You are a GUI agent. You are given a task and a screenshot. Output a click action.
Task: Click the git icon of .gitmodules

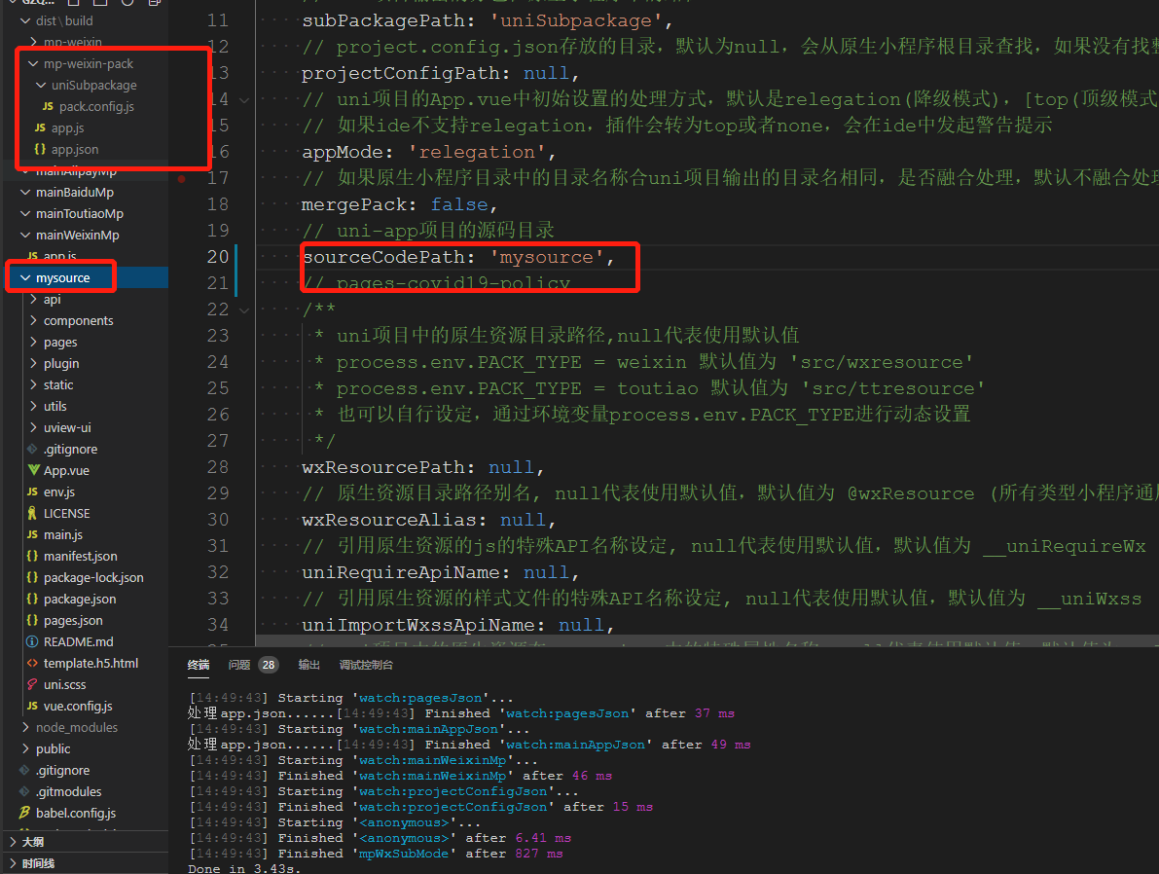point(25,792)
